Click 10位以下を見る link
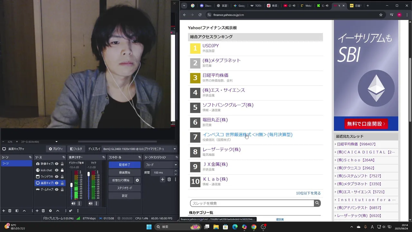412x232 pixels. tap(308, 193)
